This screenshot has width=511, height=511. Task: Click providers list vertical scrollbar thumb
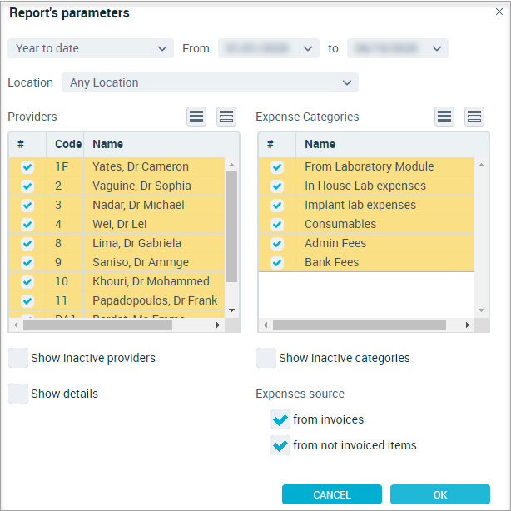coord(232,225)
